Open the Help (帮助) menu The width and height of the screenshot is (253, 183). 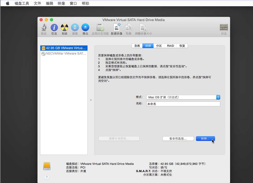click(x=85, y=3)
